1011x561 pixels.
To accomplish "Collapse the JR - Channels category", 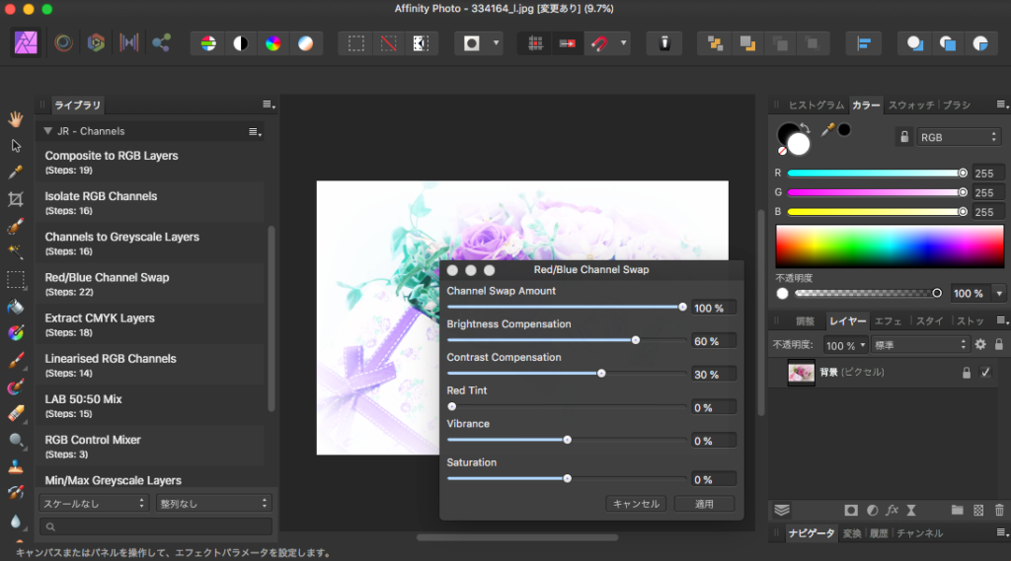I will click(46, 131).
